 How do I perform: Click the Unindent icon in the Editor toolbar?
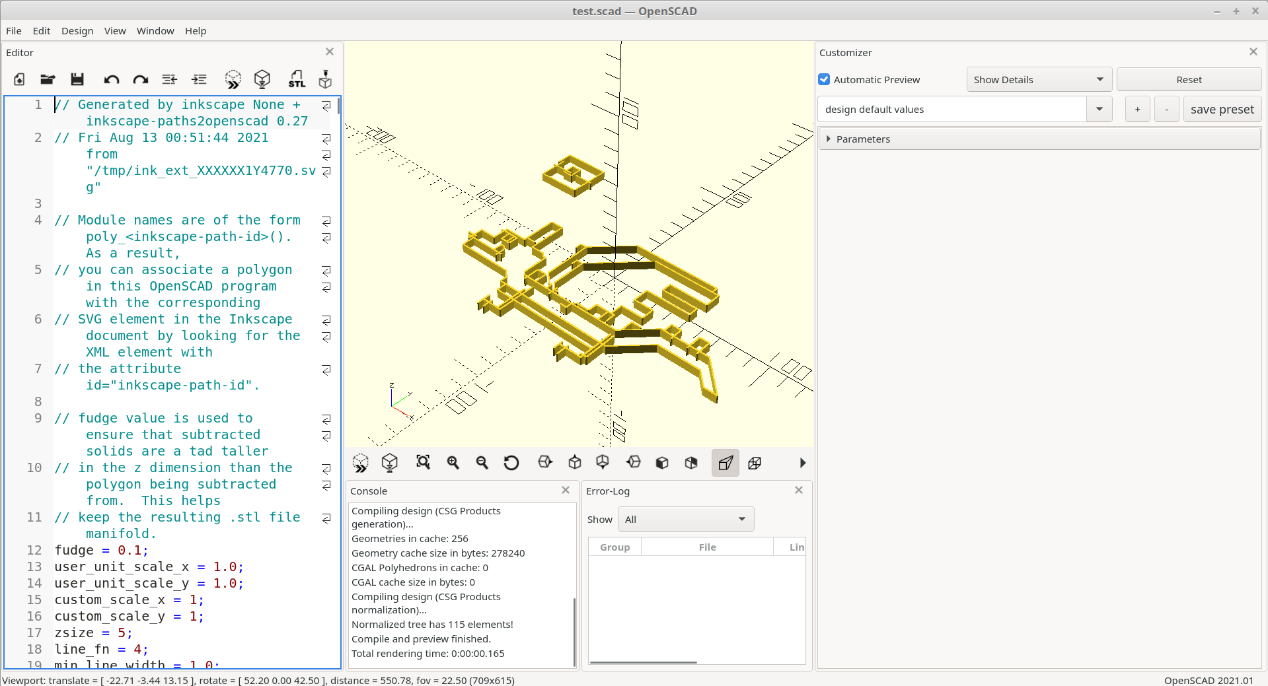170,79
